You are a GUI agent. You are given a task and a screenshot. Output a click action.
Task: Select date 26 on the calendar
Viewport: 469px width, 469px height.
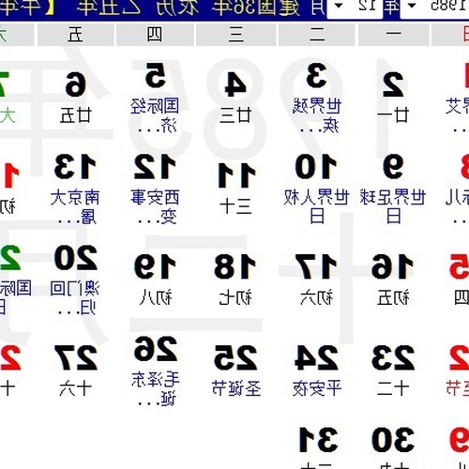(x=156, y=349)
